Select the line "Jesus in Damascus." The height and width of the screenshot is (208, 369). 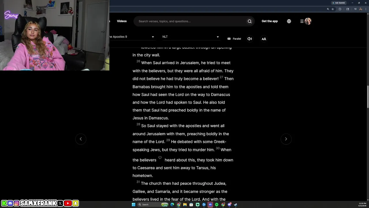click(151, 118)
